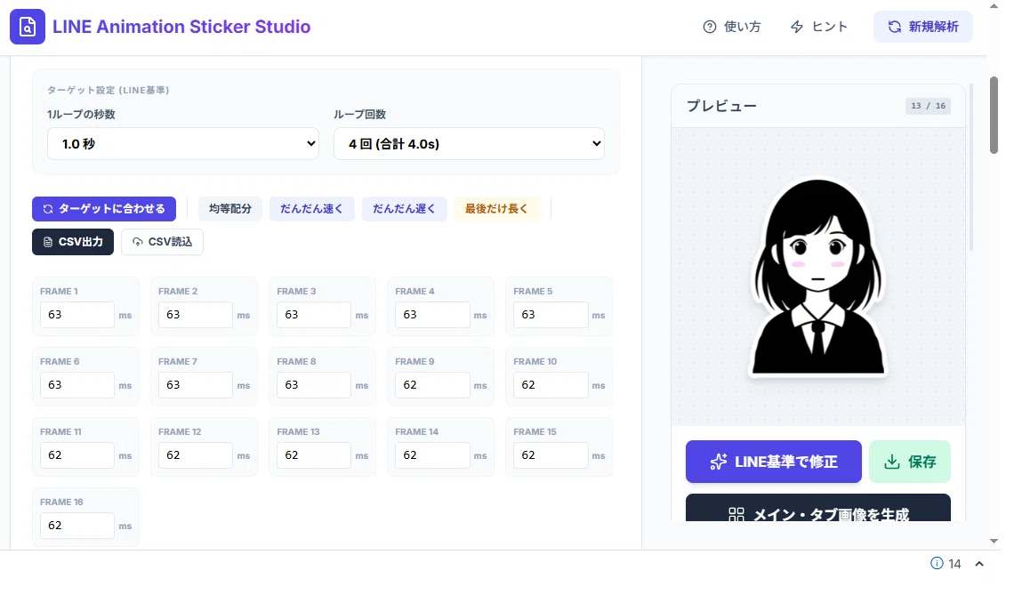Click the FRAME 4 duration field

pos(432,315)
